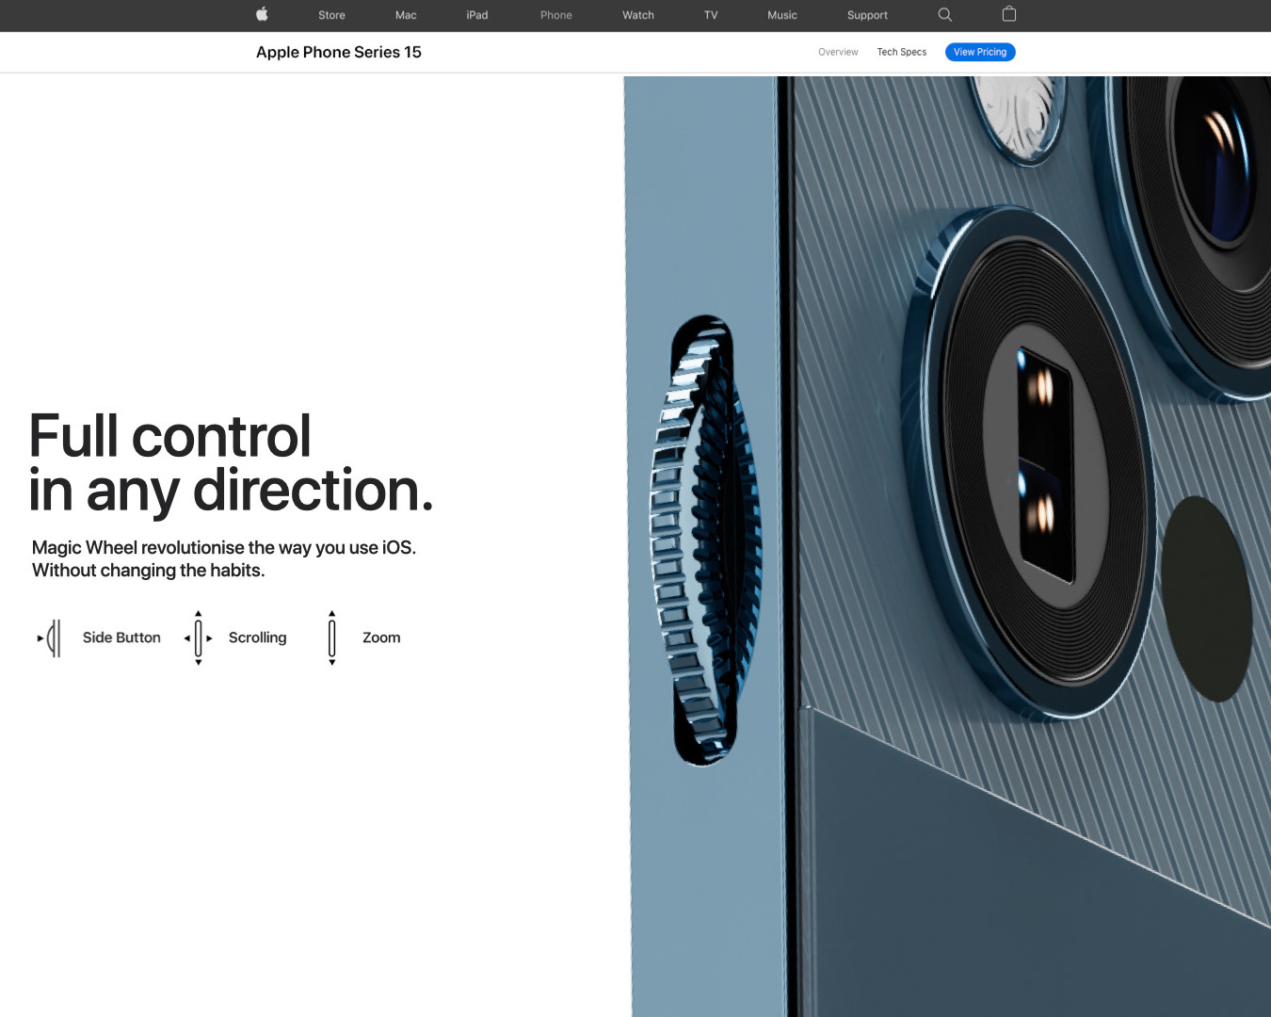Open the Watch menu item

click(638, 15)
